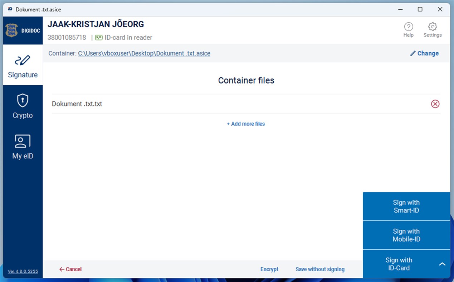Click the title bar app icon

(x=10, y=9)
